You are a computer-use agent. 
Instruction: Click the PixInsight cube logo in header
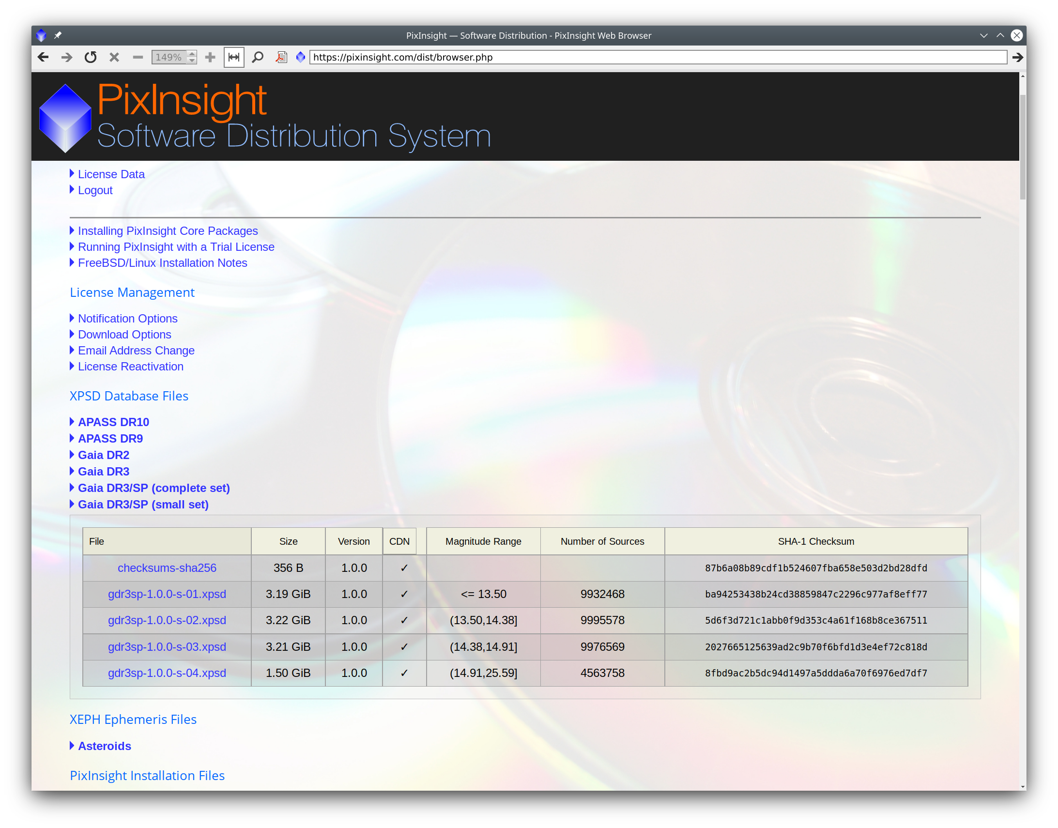point(65,118)
